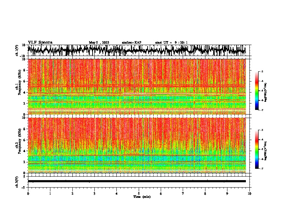The height and width of the screenshot is (217, 281).
Task: Pick the ch.2 spectrogram color scale bar
Action: pos(257,149)
